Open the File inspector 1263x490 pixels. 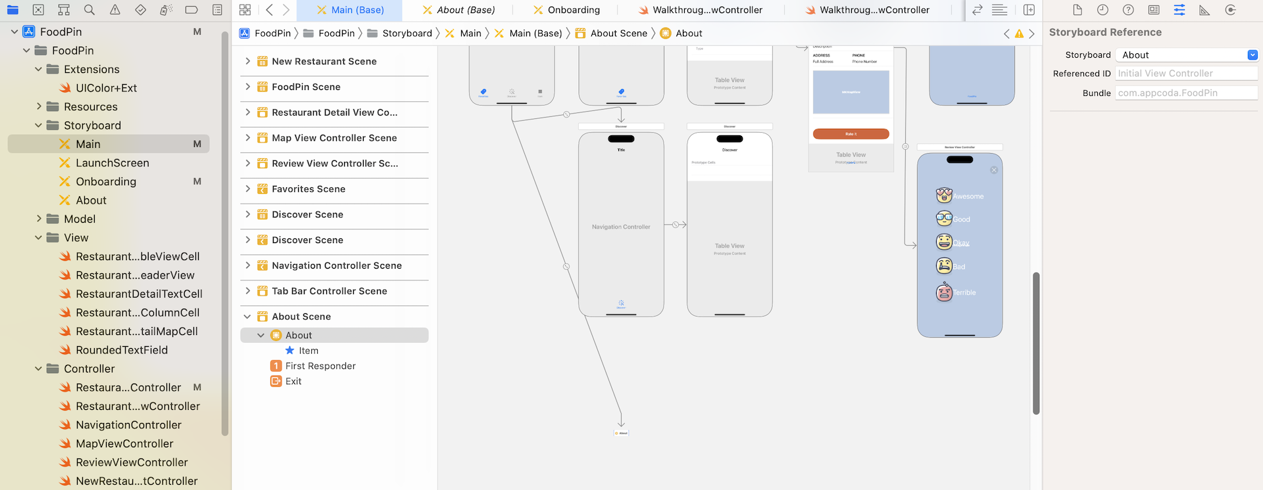coord(1077,10)
